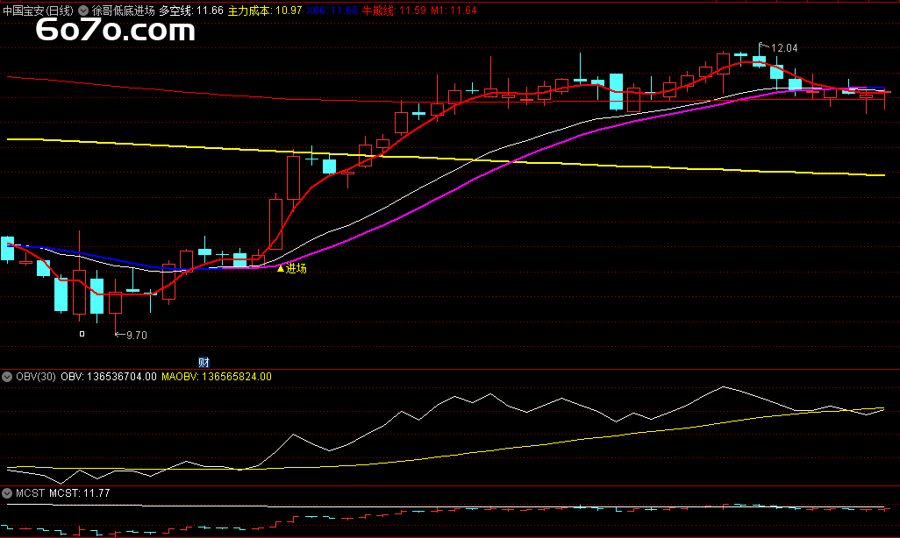Viewport: 900px width, 538px height.
Task: Open the OBV(30) indicator dropdown arrow
Action: (7, 377)
